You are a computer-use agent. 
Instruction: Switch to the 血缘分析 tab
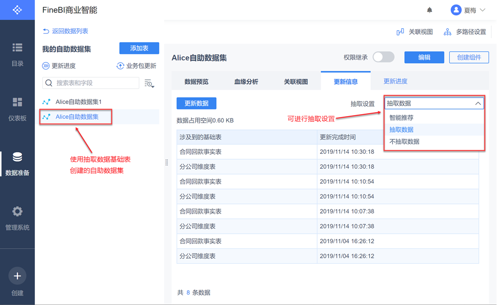click(x=247, y=82)
